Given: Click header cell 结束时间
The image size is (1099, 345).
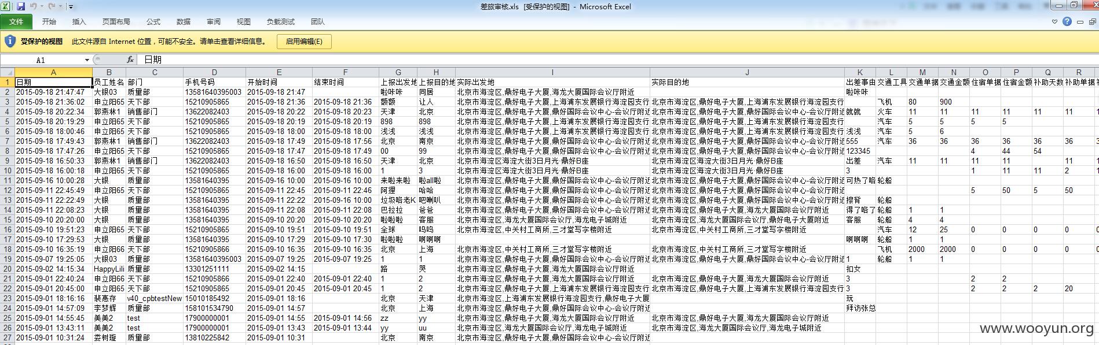Looking at the screenshot, I should 345,82.
